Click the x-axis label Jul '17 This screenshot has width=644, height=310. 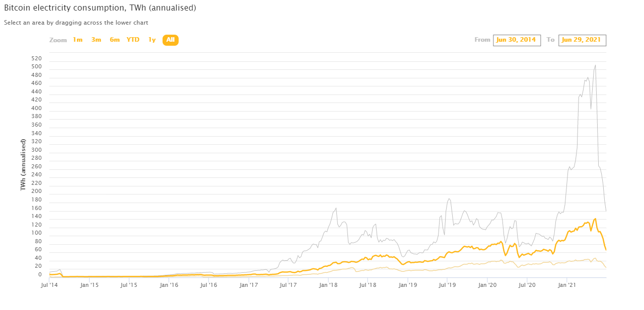(288, 285)
